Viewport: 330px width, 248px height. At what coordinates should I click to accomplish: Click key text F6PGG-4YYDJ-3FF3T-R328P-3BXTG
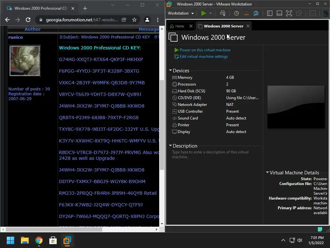coord(99,71)
